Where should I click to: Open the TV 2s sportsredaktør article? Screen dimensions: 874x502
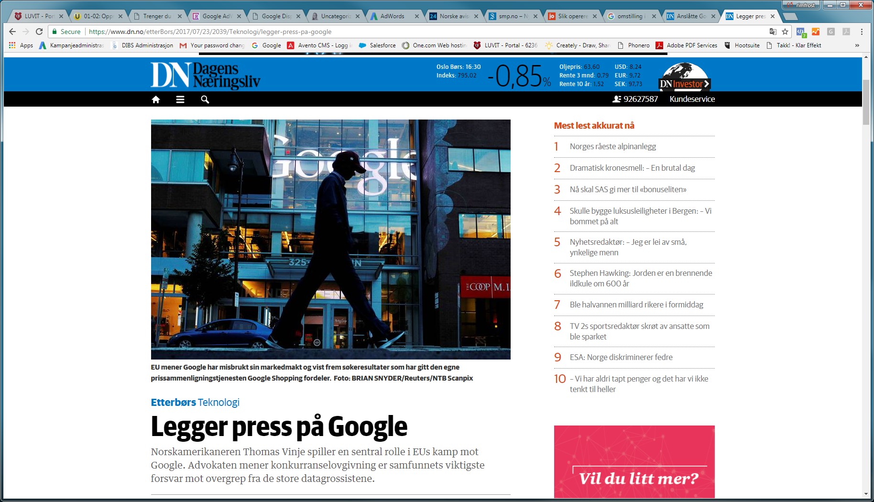(x=639, y=331)
